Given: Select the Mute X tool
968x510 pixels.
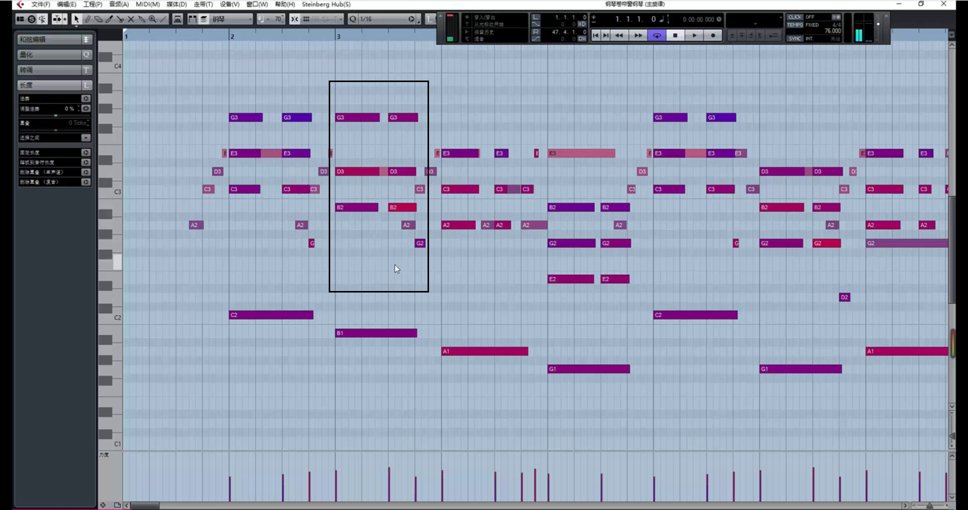Looking at the screenshot, I should click(x=131, y=19).
